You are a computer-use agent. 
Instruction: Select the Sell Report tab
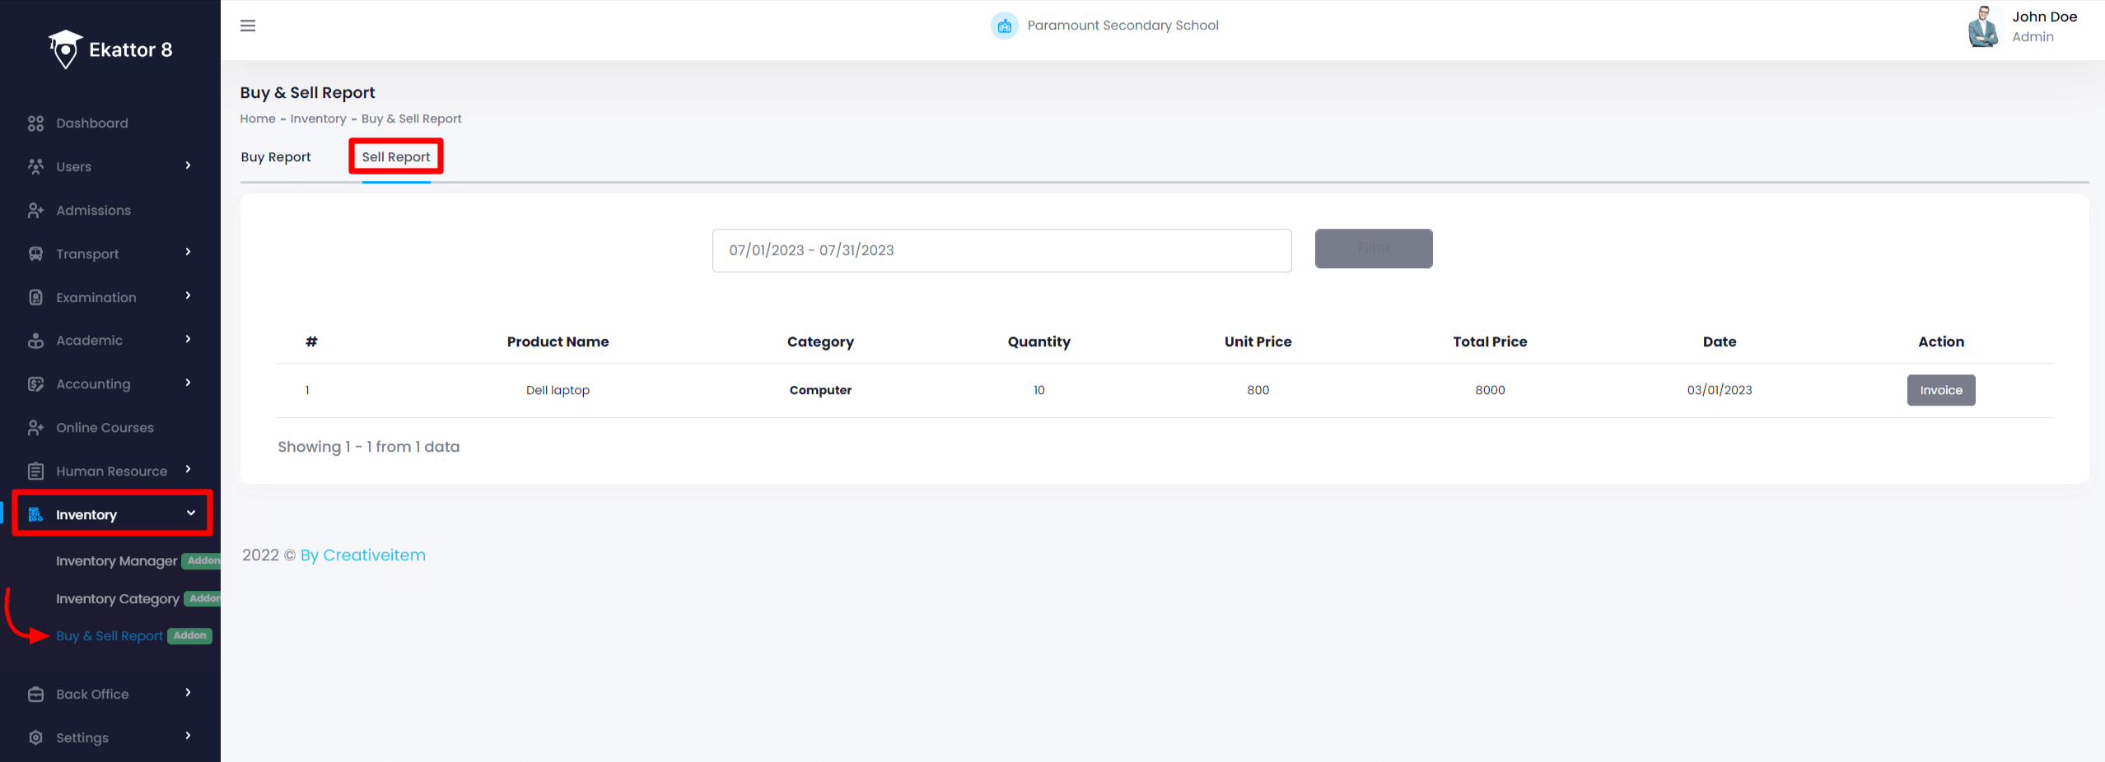pyautogui.click(x=396, y=157)
